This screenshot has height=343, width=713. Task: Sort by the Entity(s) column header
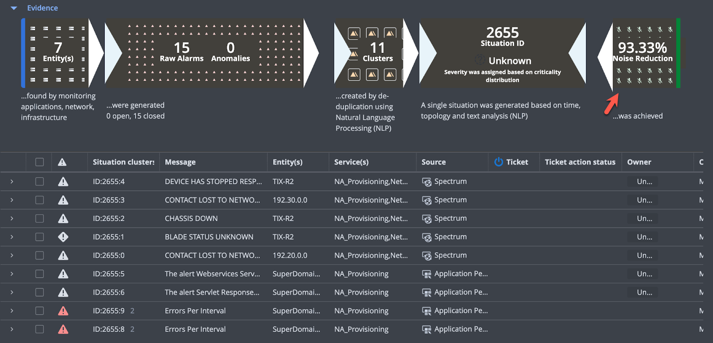point(287,162)
